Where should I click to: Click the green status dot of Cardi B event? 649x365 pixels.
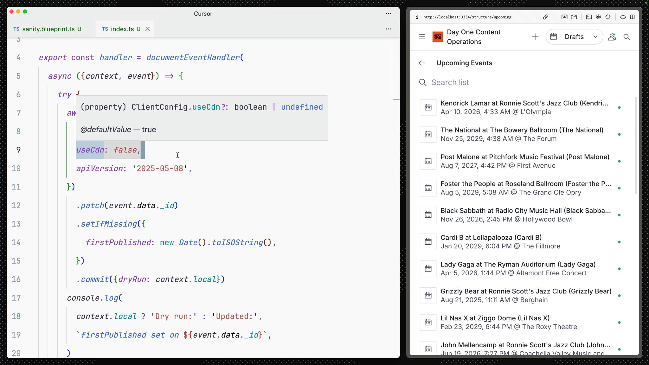[x=619, y=242]
